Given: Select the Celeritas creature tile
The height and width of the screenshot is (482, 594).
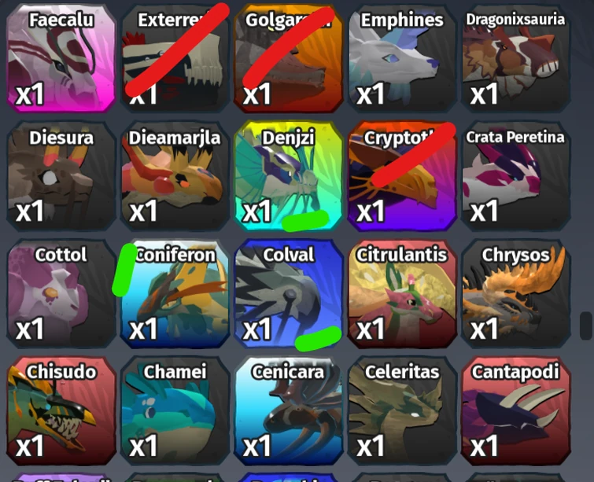Looking at the screenshot, I should pos(402,410).
